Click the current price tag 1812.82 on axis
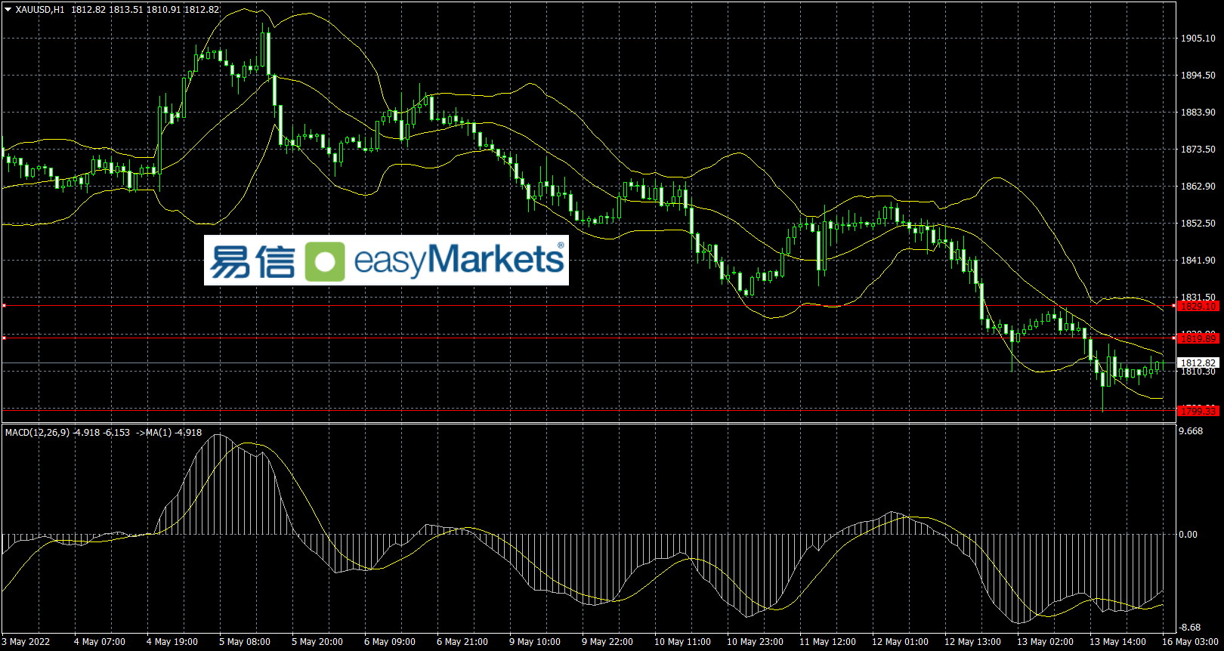Screen dimensions: 1224x651 (x=1198, y=363)
